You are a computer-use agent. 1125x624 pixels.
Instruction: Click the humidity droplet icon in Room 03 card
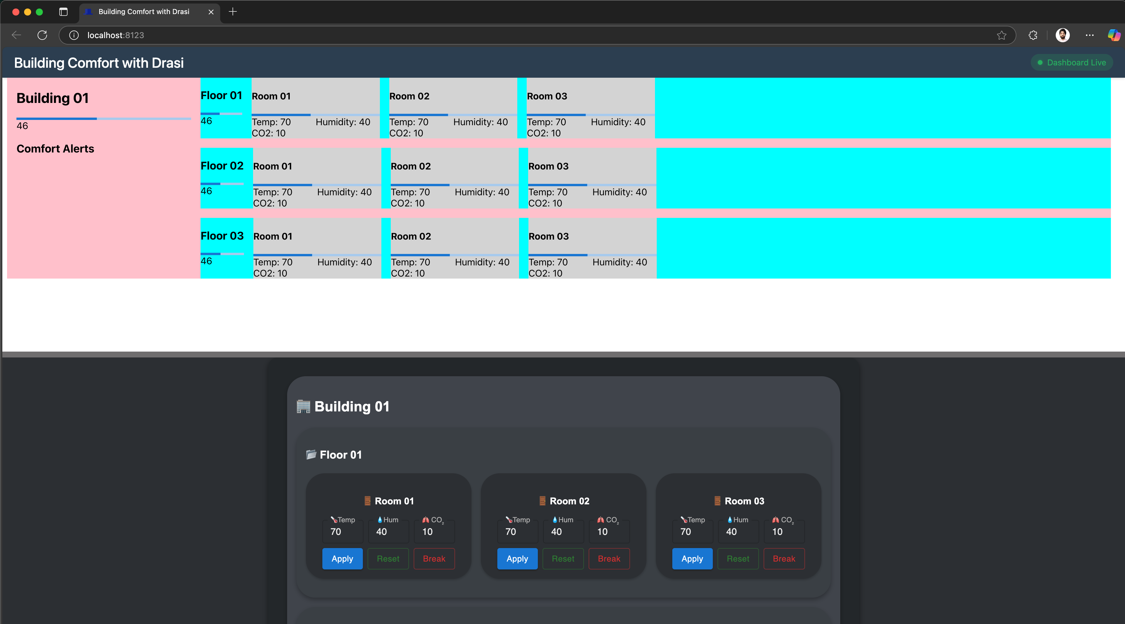point(730,519)
